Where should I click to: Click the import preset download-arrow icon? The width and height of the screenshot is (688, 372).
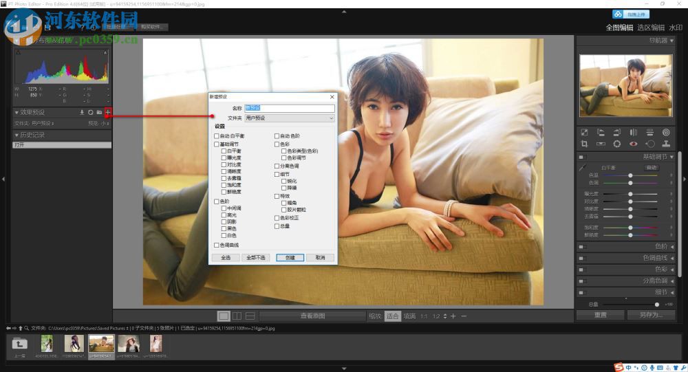click(x=82, y=112)
